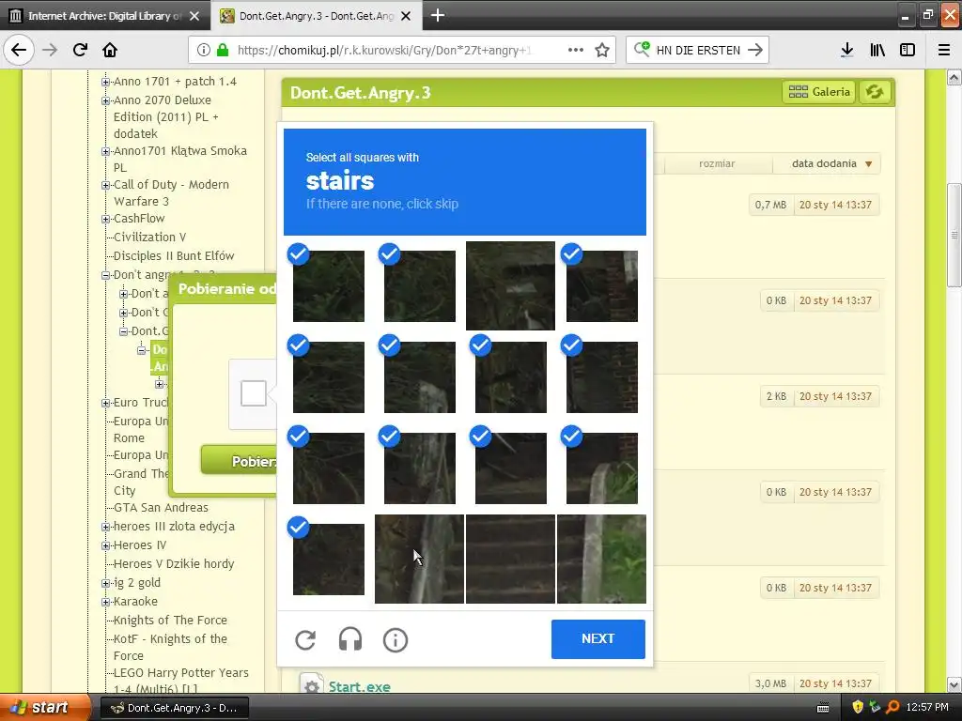Select the unchecked bottom-right grass tile
Image resolution: width=962 pixels, height=721 pixels.
(602, 560)
